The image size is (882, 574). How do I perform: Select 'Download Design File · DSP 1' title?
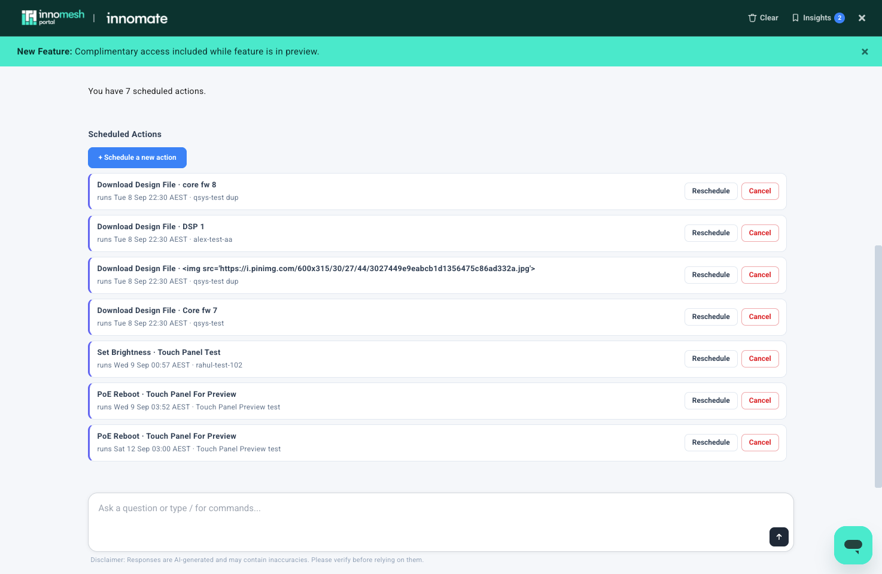click(x=151, y=227)
